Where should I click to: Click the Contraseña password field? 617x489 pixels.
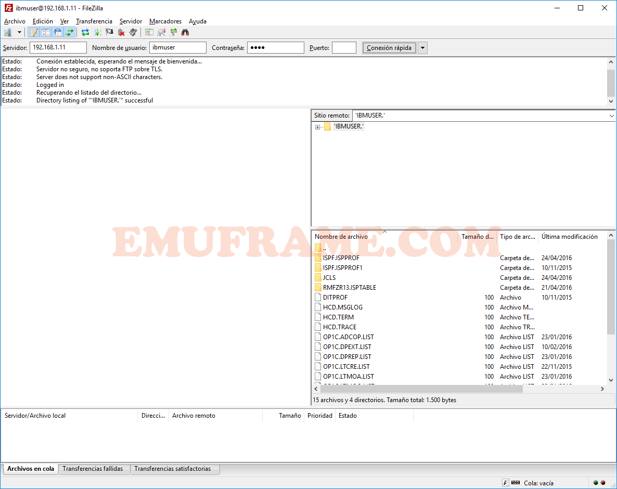[x=275, y=48]
